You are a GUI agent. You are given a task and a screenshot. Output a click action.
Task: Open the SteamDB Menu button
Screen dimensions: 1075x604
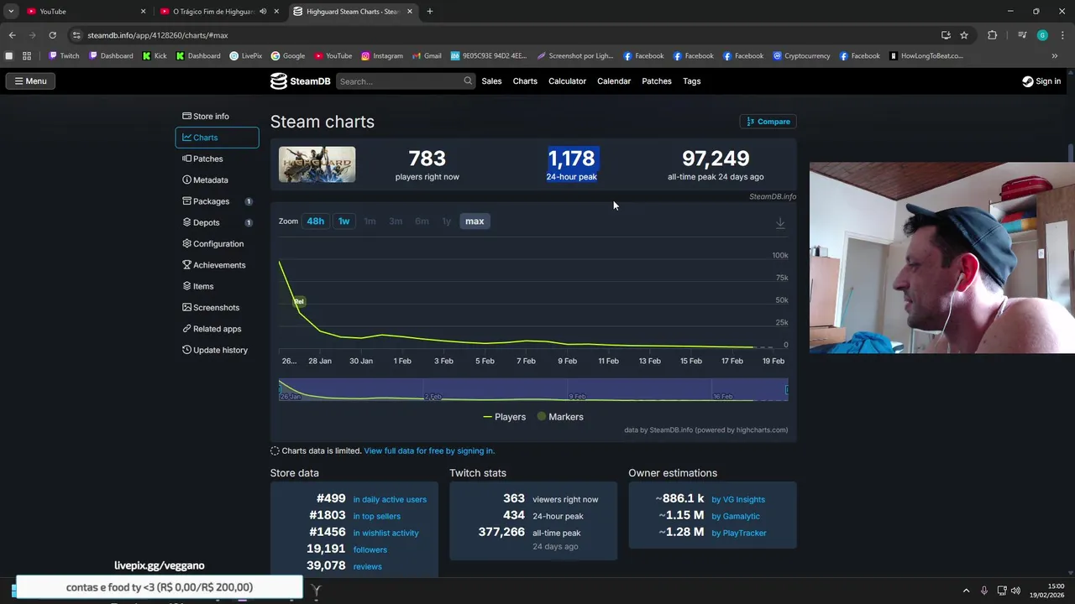pos(30,81)
